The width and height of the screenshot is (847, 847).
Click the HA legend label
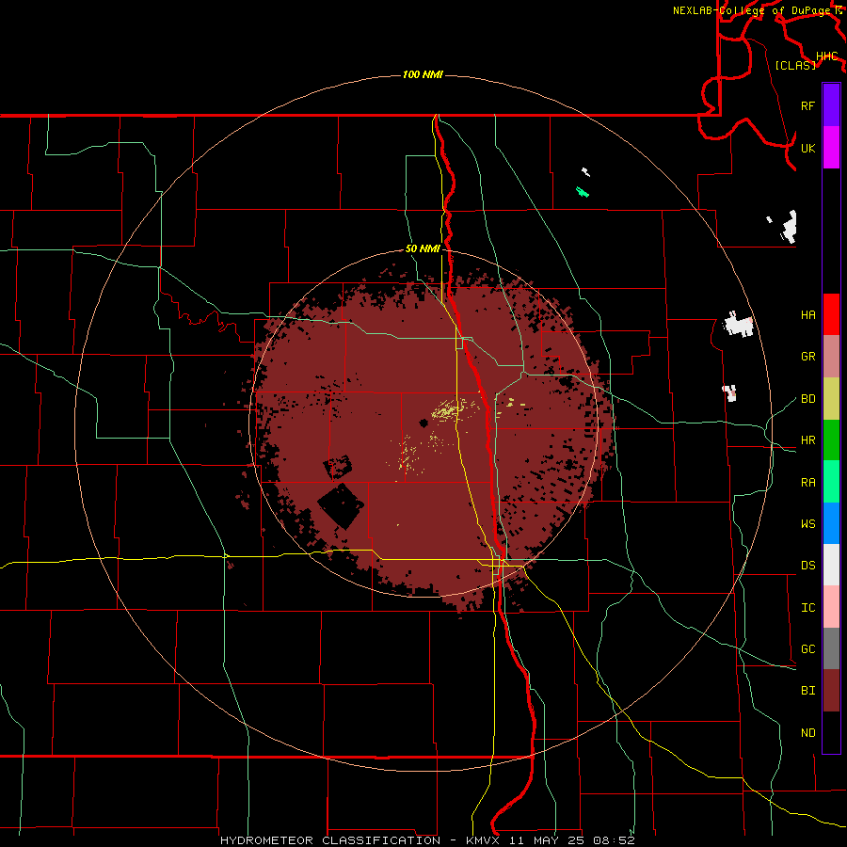807,314
